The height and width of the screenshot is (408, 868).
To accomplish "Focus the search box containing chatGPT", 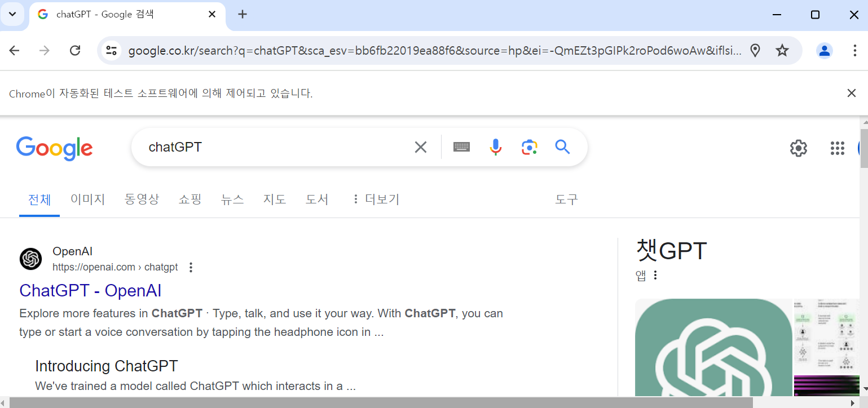I will coord(276,147).
